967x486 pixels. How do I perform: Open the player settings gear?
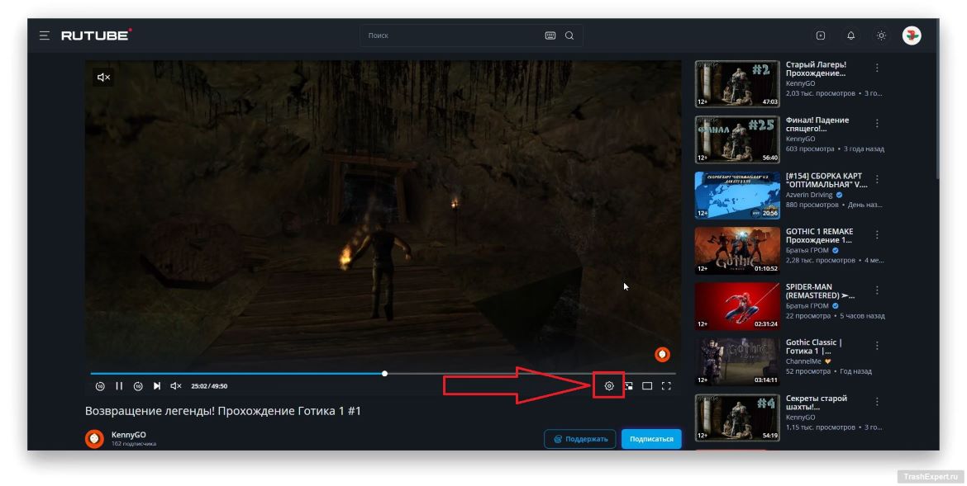coord(609,385)
